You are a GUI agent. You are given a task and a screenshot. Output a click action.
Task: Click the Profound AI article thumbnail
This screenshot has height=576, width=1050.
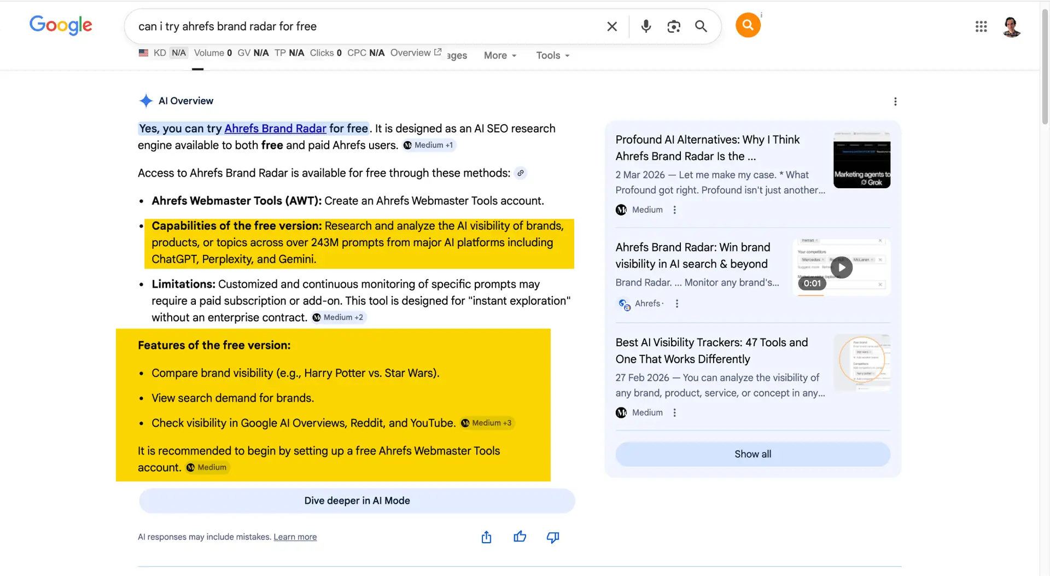tap(862, 160)
